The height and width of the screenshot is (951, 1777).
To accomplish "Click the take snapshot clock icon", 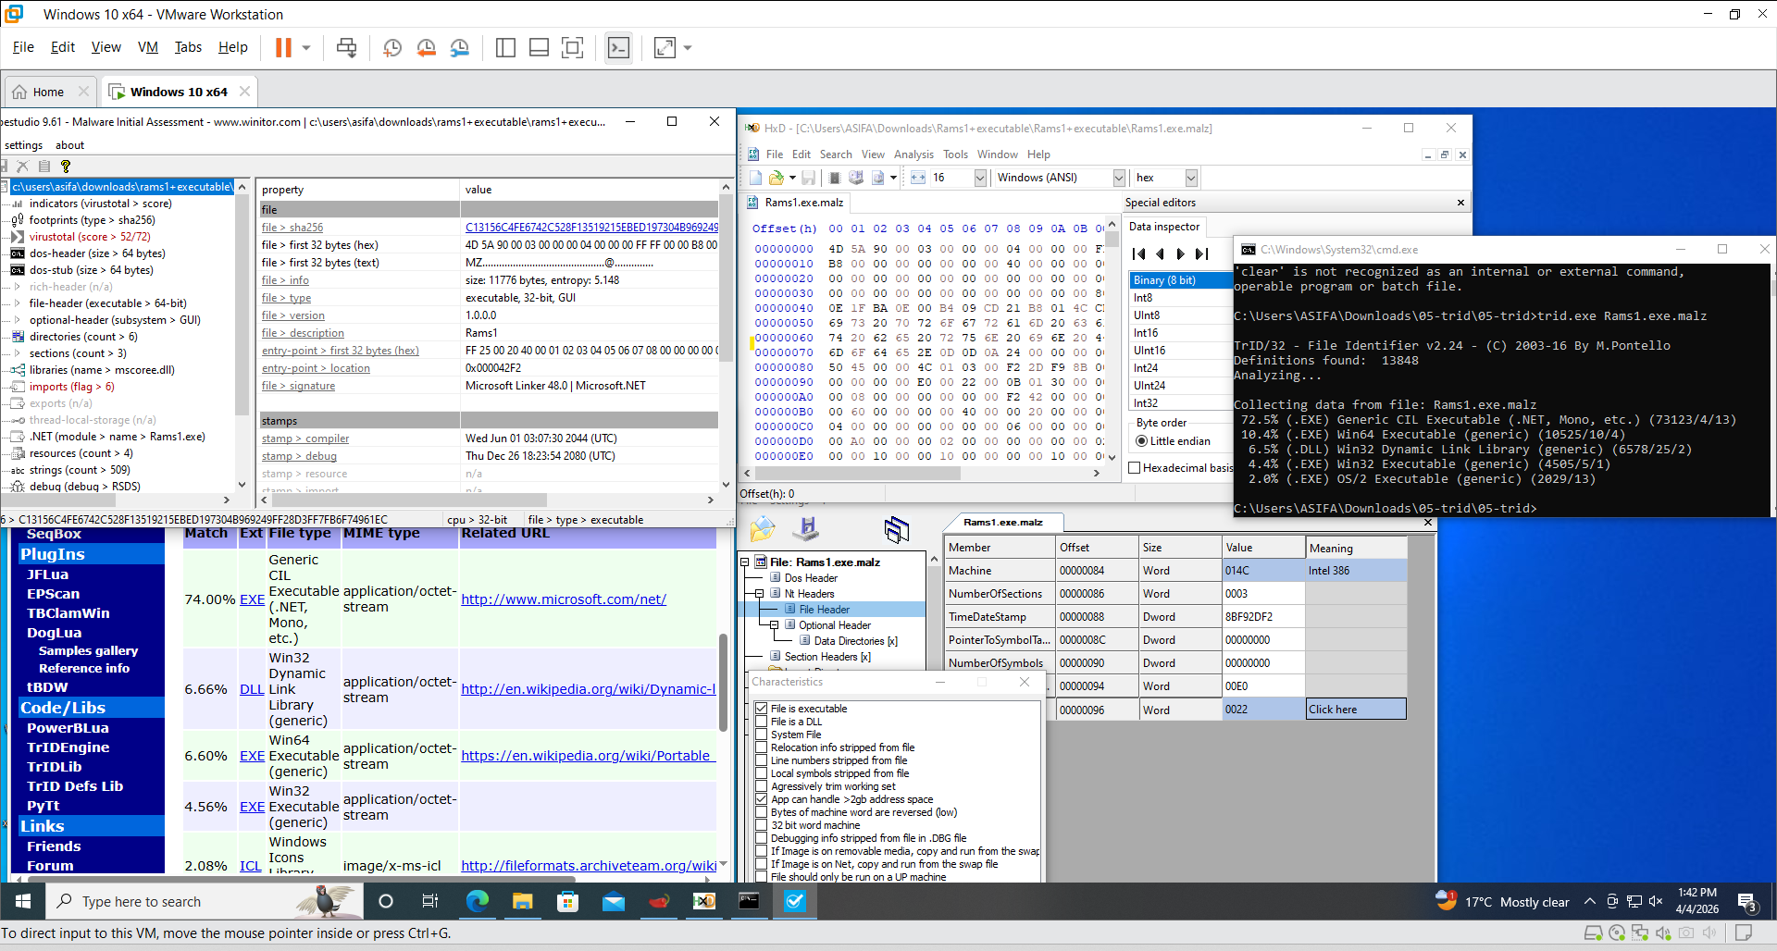I will pos(392,48).
